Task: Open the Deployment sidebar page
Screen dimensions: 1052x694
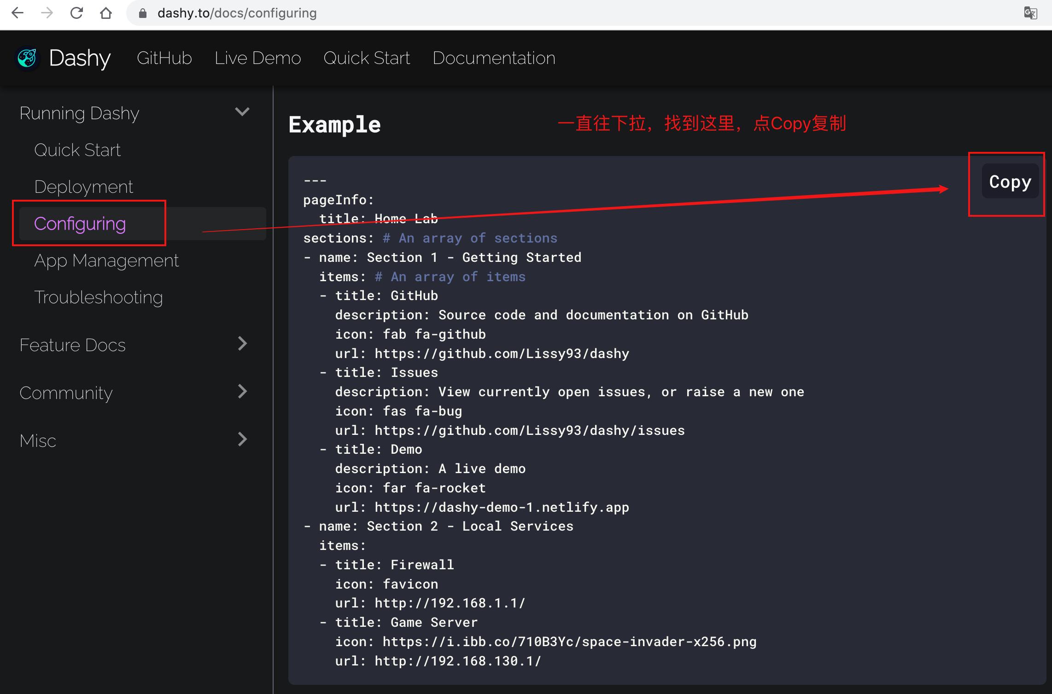Action: click(x=83, y=187)
